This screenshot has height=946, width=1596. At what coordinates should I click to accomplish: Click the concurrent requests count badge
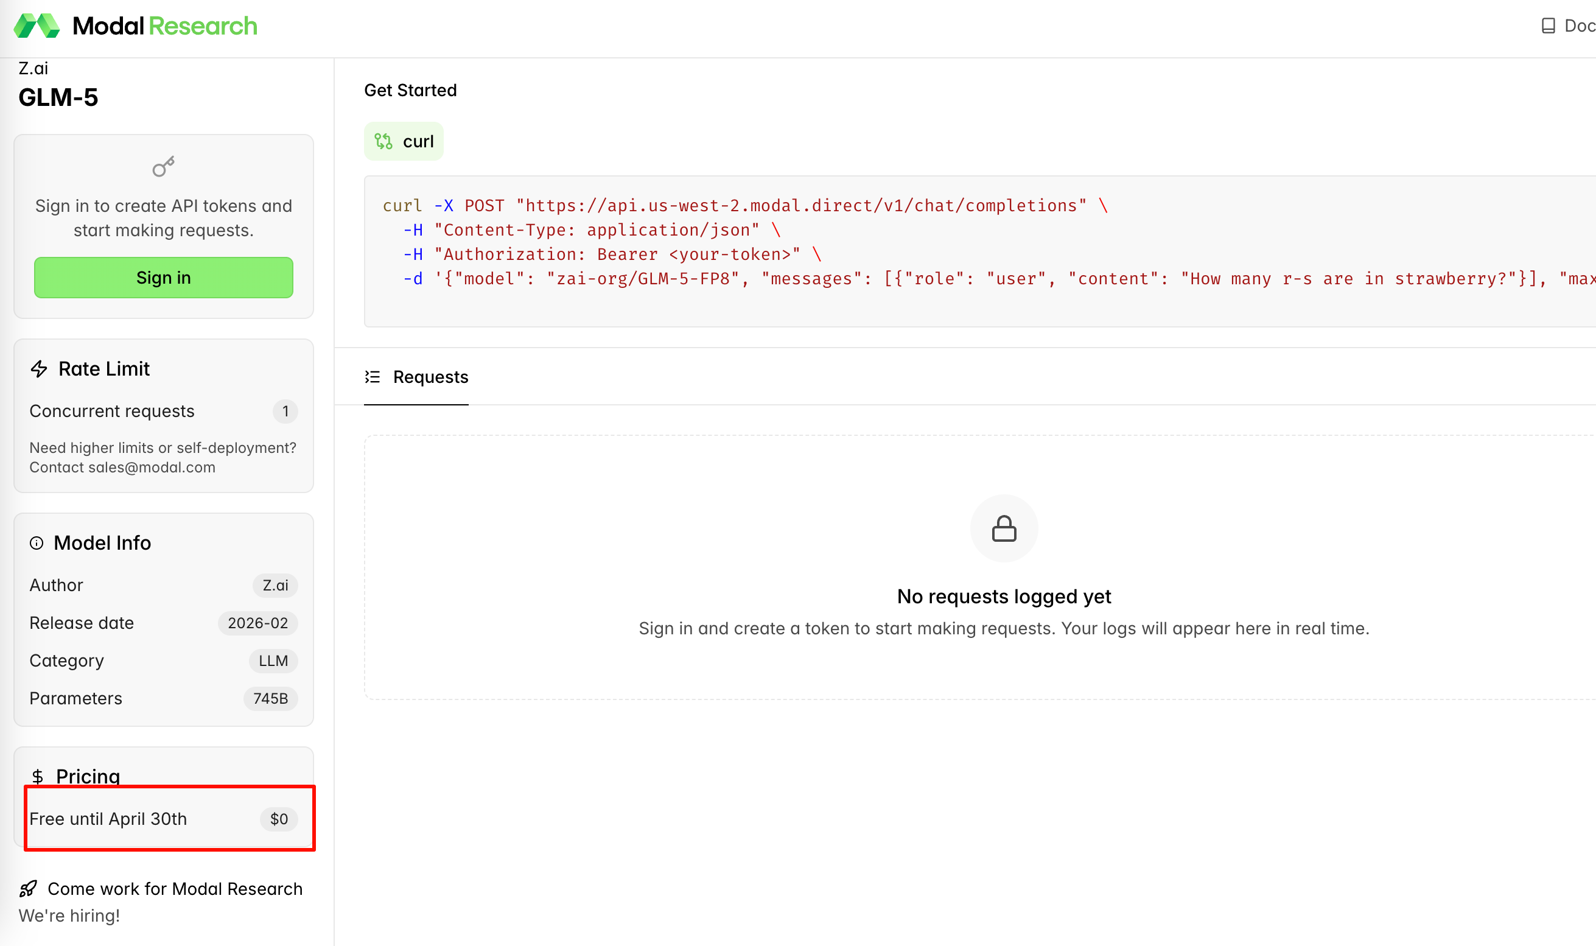285,411
